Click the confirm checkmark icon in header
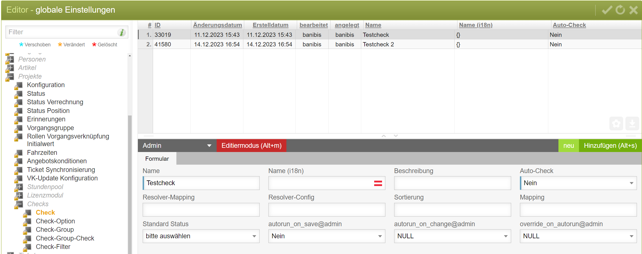Viewport: 642px width, 254px height. (x=607, y=10)
